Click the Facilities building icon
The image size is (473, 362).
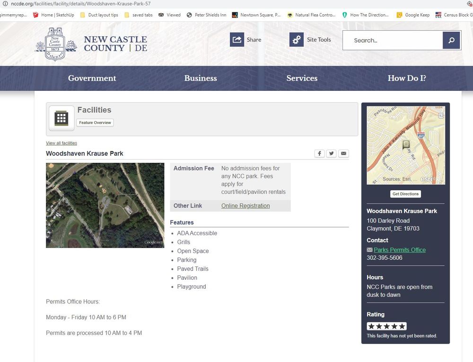61,118
